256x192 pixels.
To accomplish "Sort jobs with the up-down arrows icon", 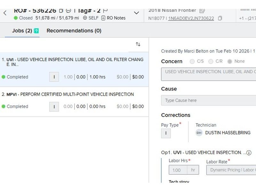I will tap(138, 44).
